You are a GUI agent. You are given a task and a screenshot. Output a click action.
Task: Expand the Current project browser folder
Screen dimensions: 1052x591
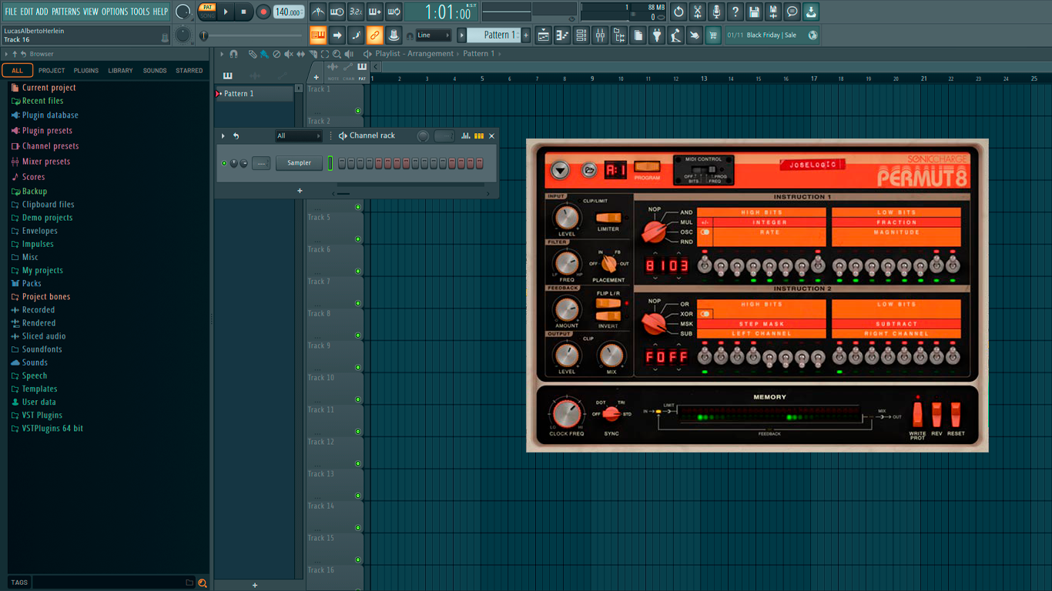pos(49,88)
